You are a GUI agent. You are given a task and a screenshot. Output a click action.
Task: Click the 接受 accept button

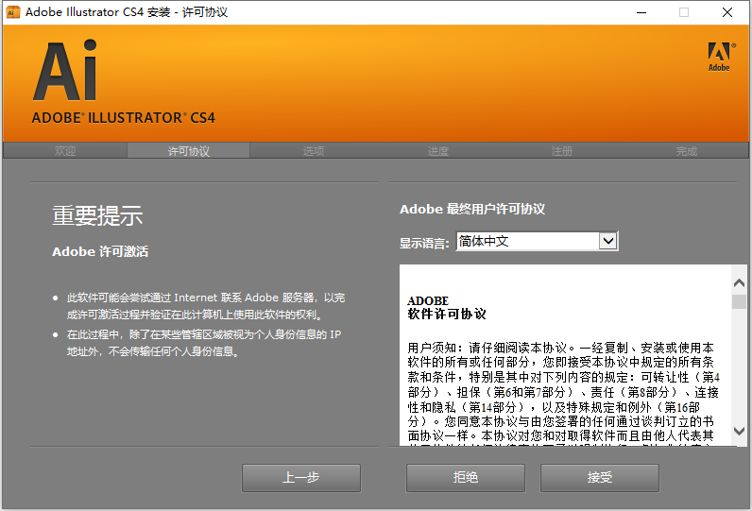click(x=600, y=477)
